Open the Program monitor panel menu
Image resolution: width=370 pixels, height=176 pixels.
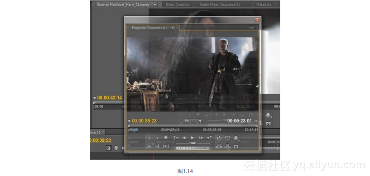pos(251,28)
